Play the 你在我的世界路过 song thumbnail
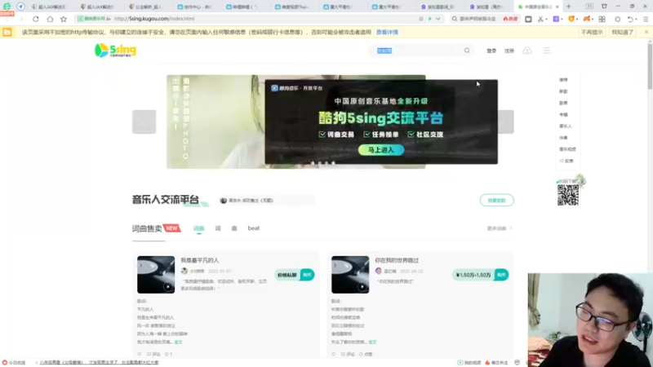 point(350,275)
